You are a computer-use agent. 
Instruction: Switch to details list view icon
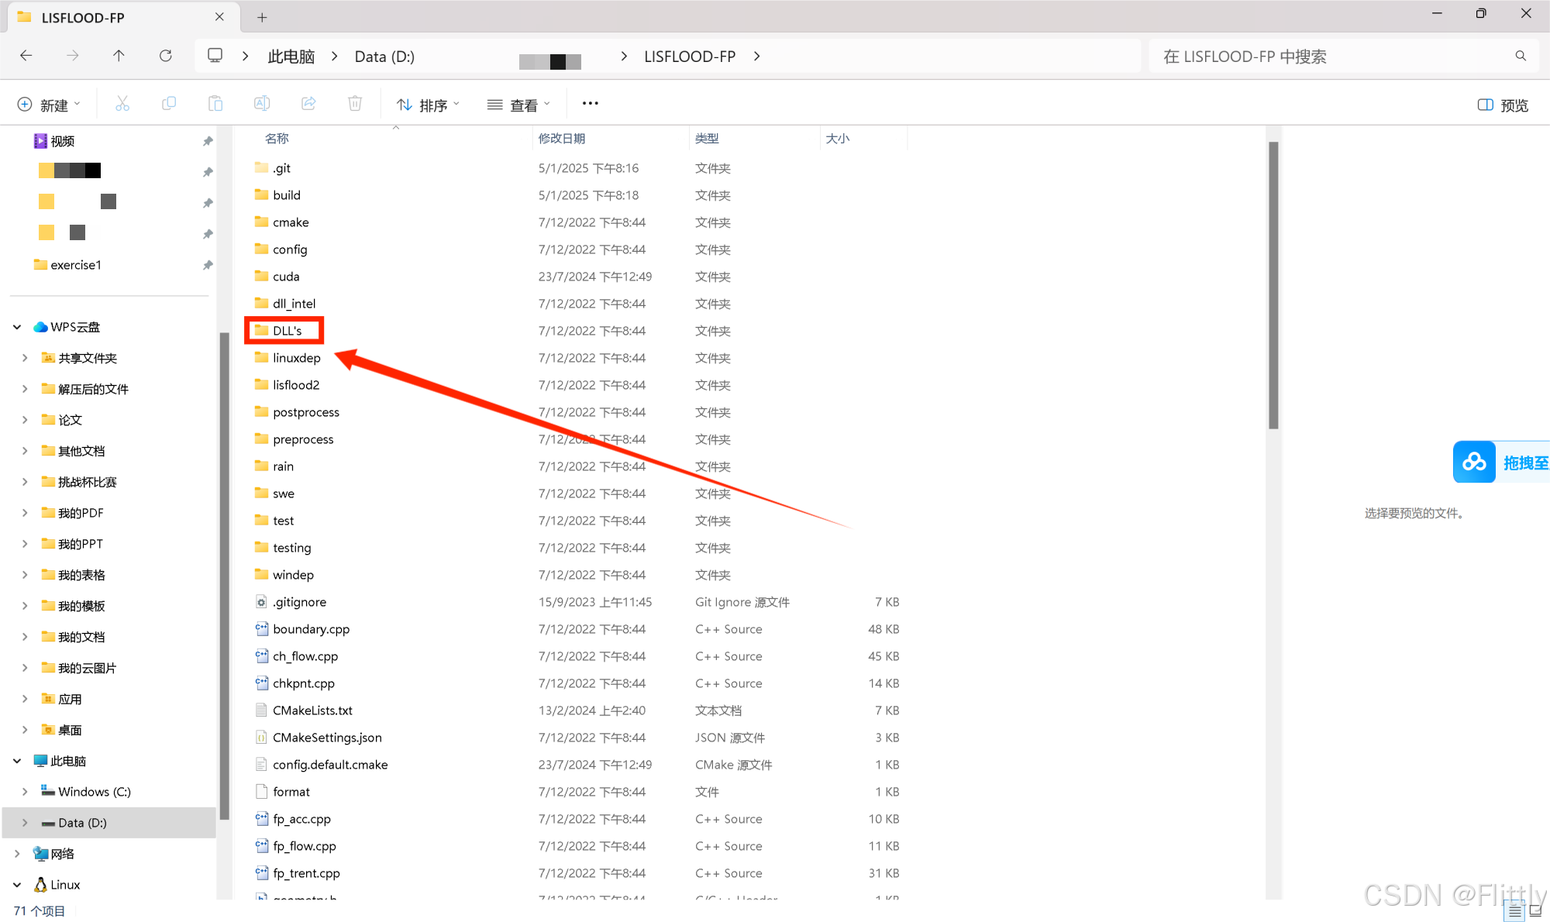click(1514, 912)
